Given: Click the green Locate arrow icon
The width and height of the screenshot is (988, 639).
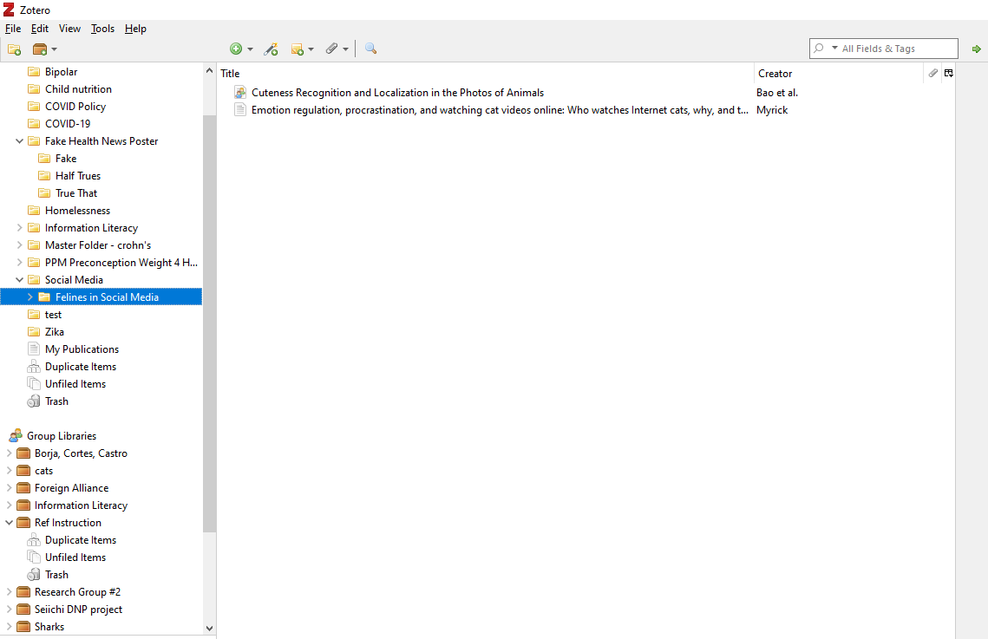Looking at the screenshot, I should 976,49.
